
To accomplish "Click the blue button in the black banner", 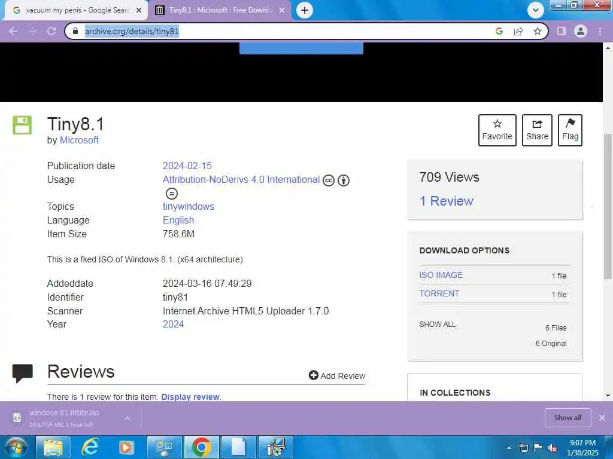I will pyautogui.click(x=301, y=48).
